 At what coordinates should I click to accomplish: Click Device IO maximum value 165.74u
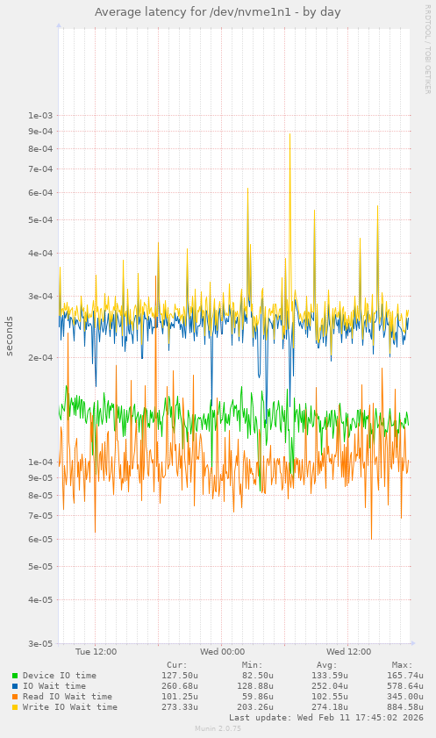(405, 676)
